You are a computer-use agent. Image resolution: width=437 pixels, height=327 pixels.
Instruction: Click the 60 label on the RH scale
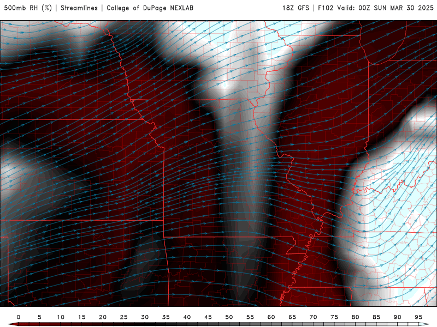(x=271, y=317)
